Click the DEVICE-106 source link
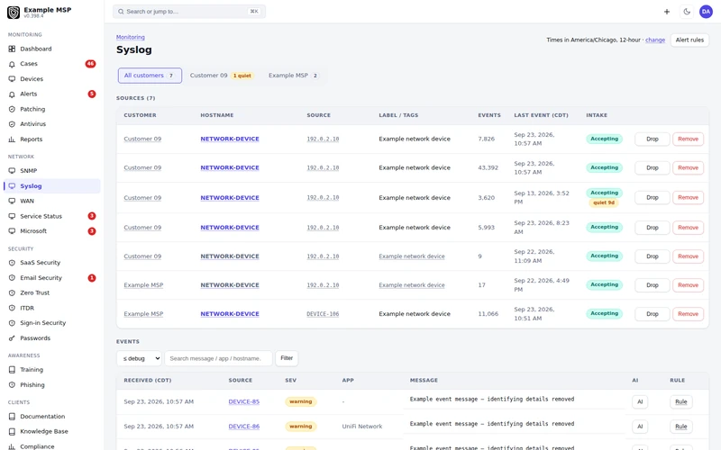Screen dimensions: 721x450 [x=323, y=314]
